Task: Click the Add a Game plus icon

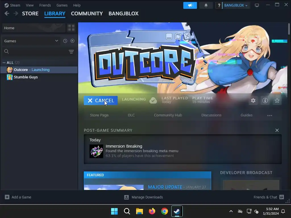Action: 7,197
